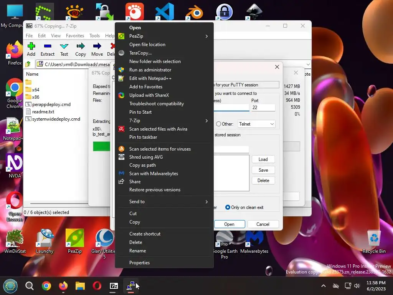
Task: Select the Other connection type radio button
Action: 218,124
